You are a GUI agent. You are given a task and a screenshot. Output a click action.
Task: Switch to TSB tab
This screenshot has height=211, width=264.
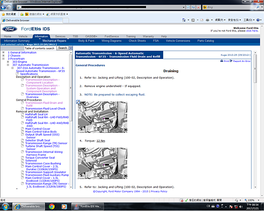point(75,36)
